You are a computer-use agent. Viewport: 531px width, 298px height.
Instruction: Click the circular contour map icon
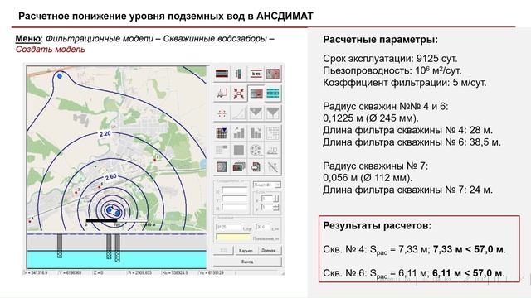[222, 166]
